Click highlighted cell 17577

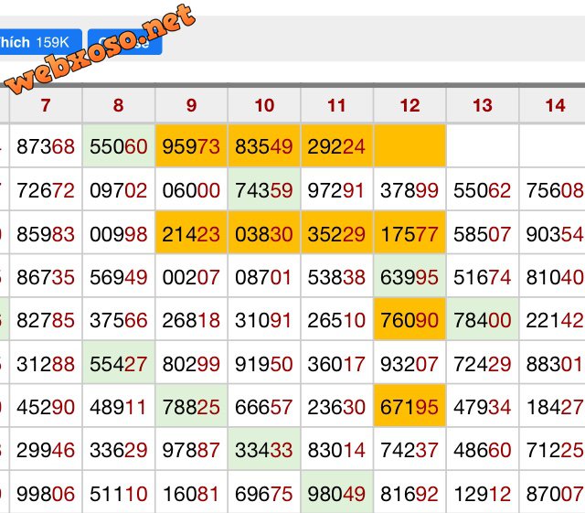pyautogui.click(x=409, y=233)
